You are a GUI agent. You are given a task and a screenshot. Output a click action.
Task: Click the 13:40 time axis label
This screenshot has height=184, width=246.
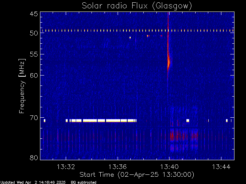[169, 167]
